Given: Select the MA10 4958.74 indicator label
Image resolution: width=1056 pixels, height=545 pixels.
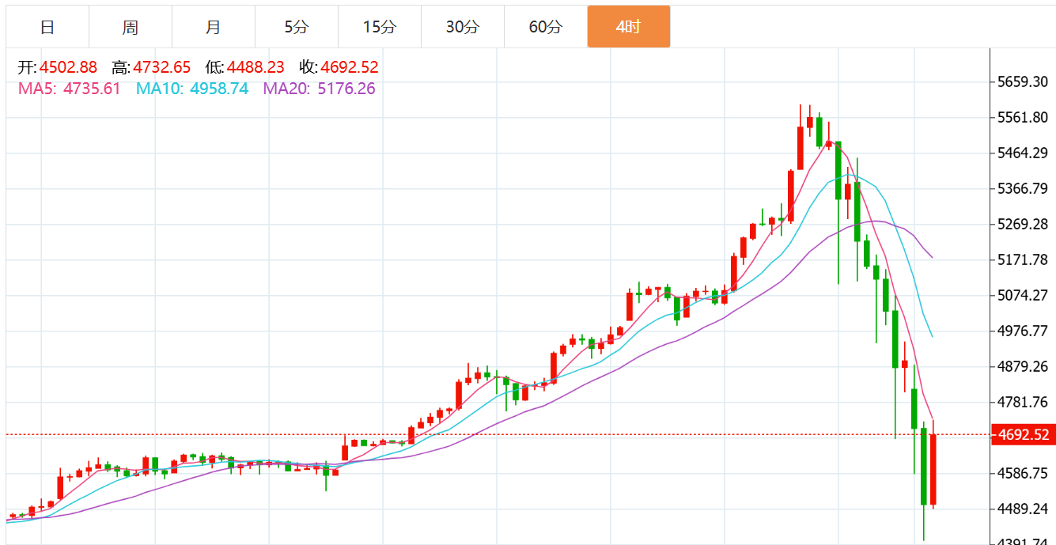Looking at the screenshot, I should [192, 89].
